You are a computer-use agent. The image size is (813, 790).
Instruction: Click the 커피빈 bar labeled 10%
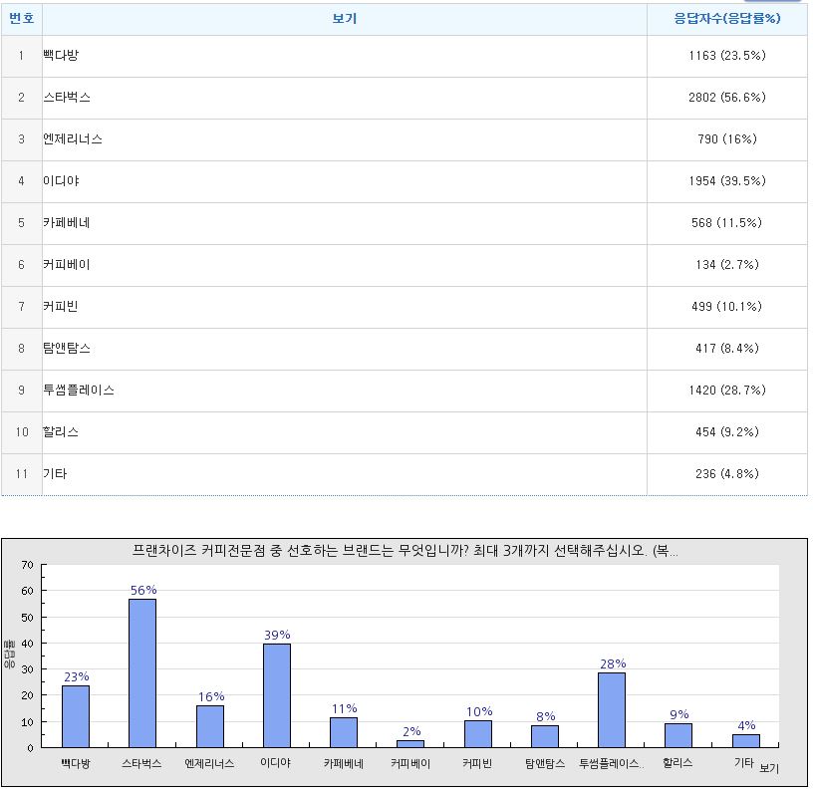click(x=478, y=733)
